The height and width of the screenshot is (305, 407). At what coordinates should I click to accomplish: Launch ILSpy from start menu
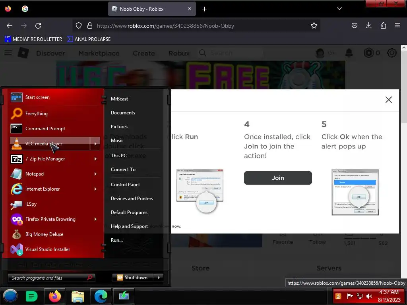tap(55, 204)
